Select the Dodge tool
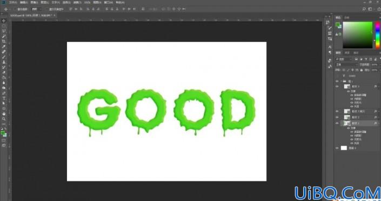Screen dimensions: 381x201 tap(4, 88)
